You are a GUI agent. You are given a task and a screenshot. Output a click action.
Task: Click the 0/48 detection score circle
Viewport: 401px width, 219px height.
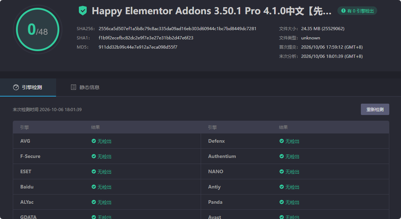tap(38, 29)
